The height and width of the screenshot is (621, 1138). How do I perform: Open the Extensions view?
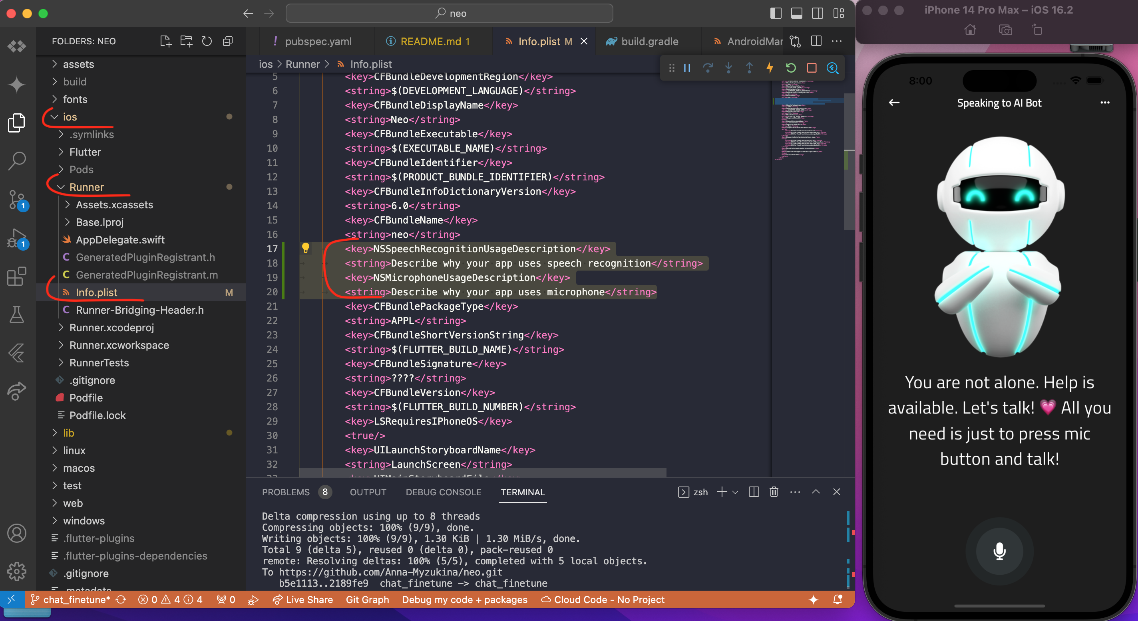tap(17, 277)
